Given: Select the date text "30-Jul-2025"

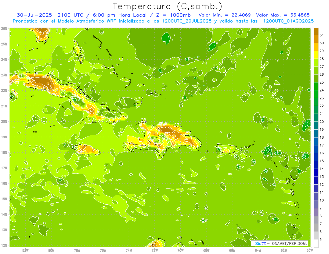Looking at the screenshot, I should 34,15.
